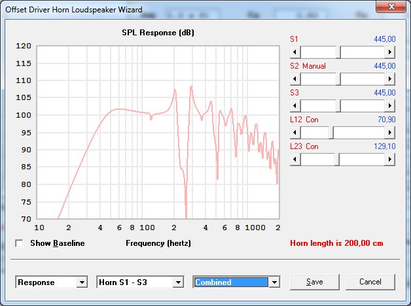Click the L12 Con slider left arrow
Screen dimensions: 411x306
point(295,133)
